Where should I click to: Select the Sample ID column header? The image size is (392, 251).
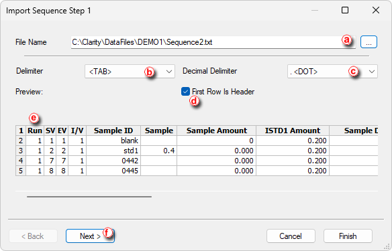tap(113, 131)
